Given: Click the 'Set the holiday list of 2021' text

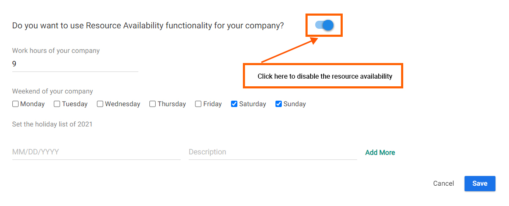Looking at the screenshot, I should coord(52,124).
